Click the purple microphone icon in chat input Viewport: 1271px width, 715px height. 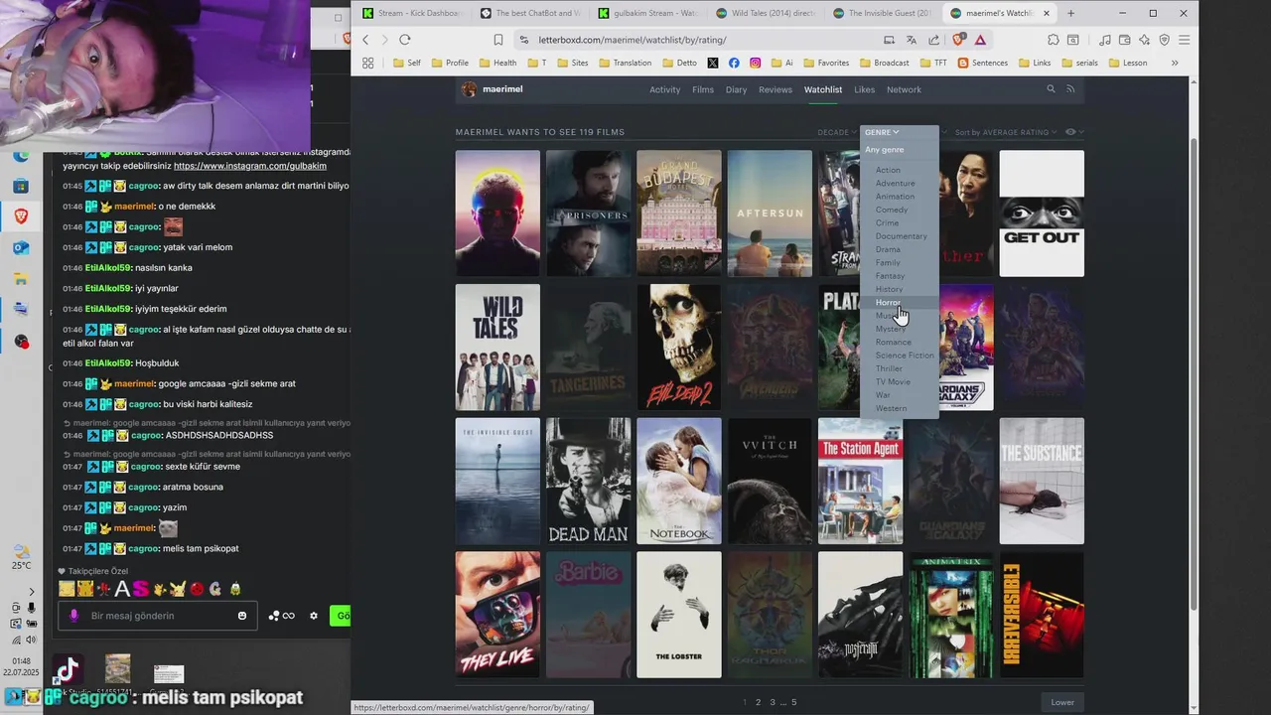click(x=74, y=616)
